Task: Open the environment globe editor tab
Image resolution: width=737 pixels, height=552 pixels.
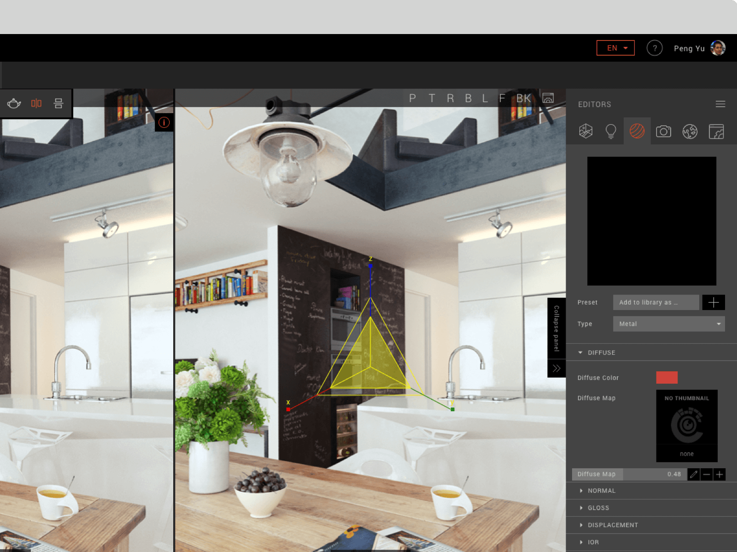Action: tap(690, 132)
